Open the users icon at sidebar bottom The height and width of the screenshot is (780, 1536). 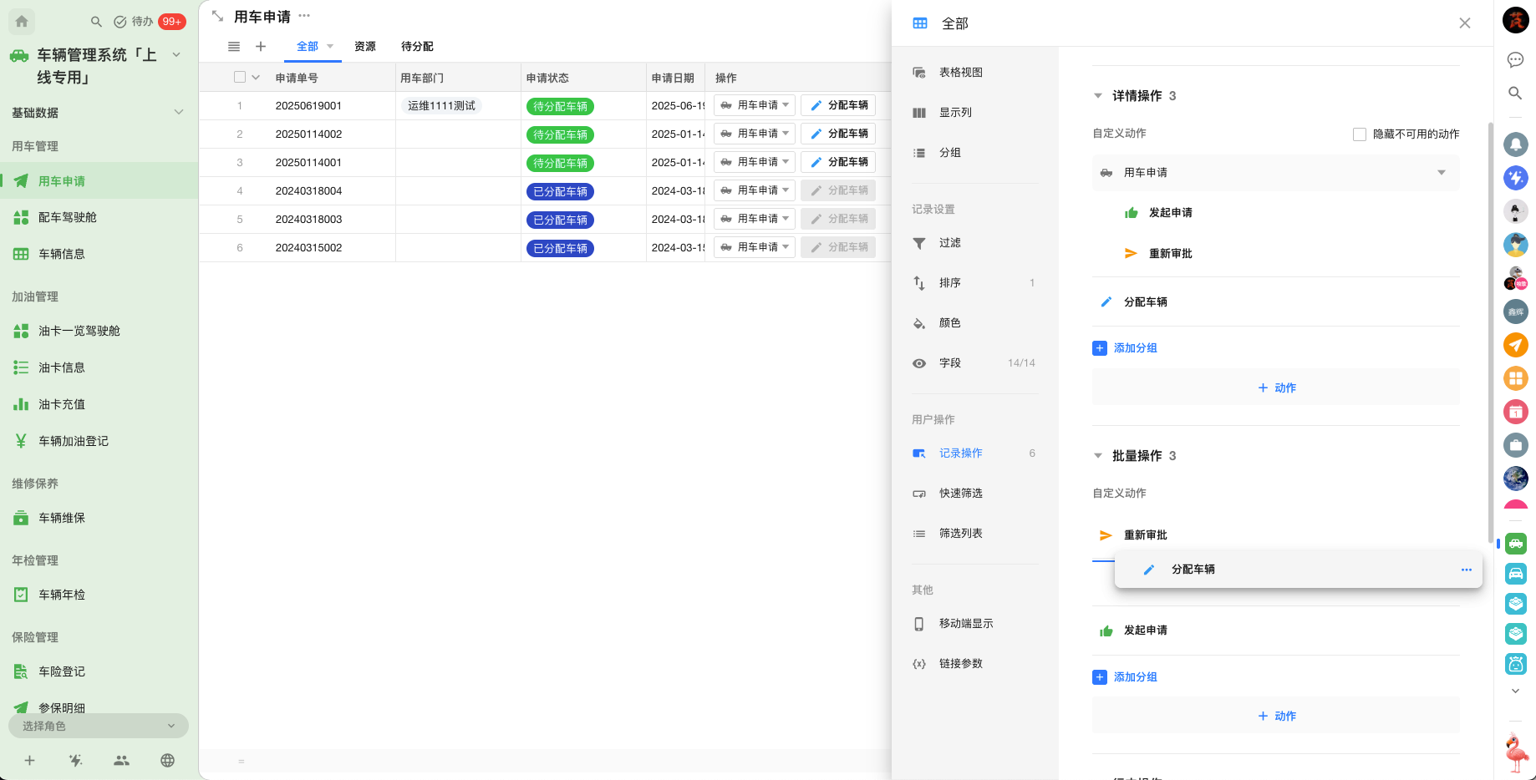point(121,760)
